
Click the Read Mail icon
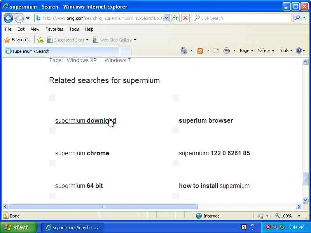[x=216, y=50]
